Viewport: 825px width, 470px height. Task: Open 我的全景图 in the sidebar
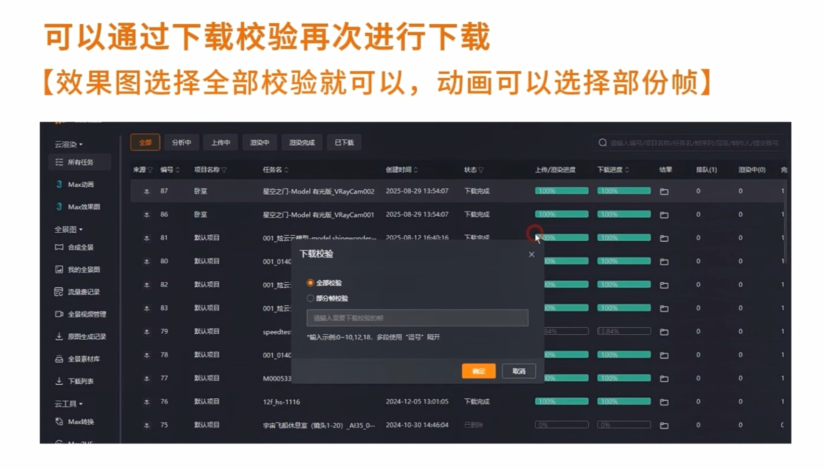(x=83, y=270)
